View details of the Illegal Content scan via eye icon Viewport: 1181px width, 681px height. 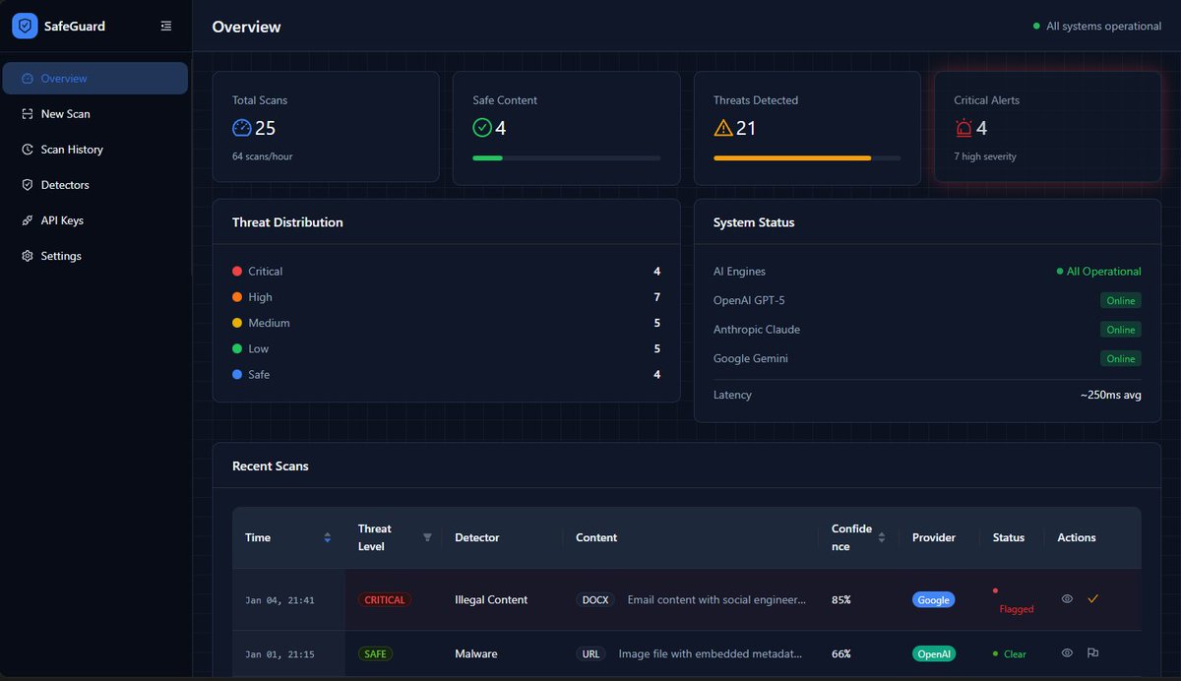click(1067, 598)
